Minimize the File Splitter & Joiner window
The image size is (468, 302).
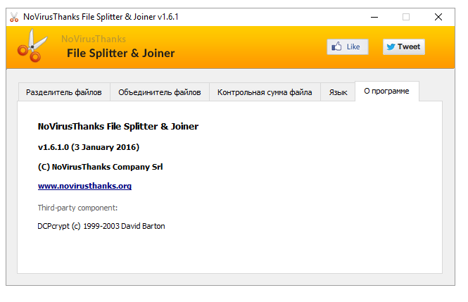pyautogui.click(x=372, y=16)
